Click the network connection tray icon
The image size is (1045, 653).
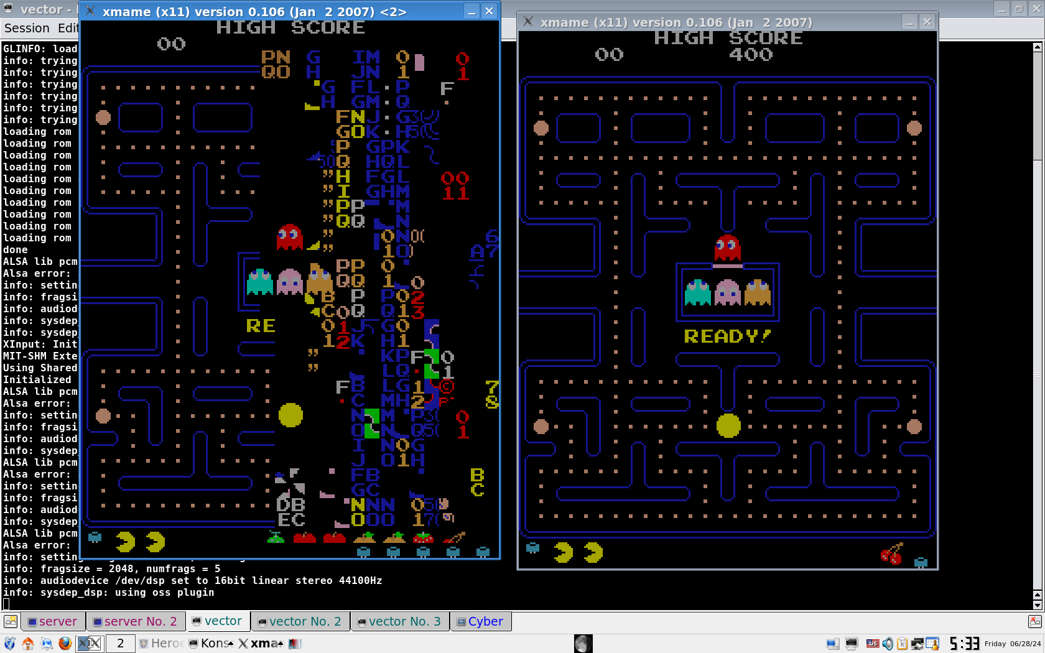917,644
